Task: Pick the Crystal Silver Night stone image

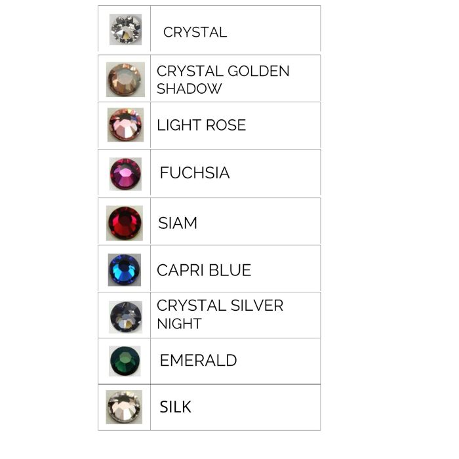Action: tap(125, 317)
